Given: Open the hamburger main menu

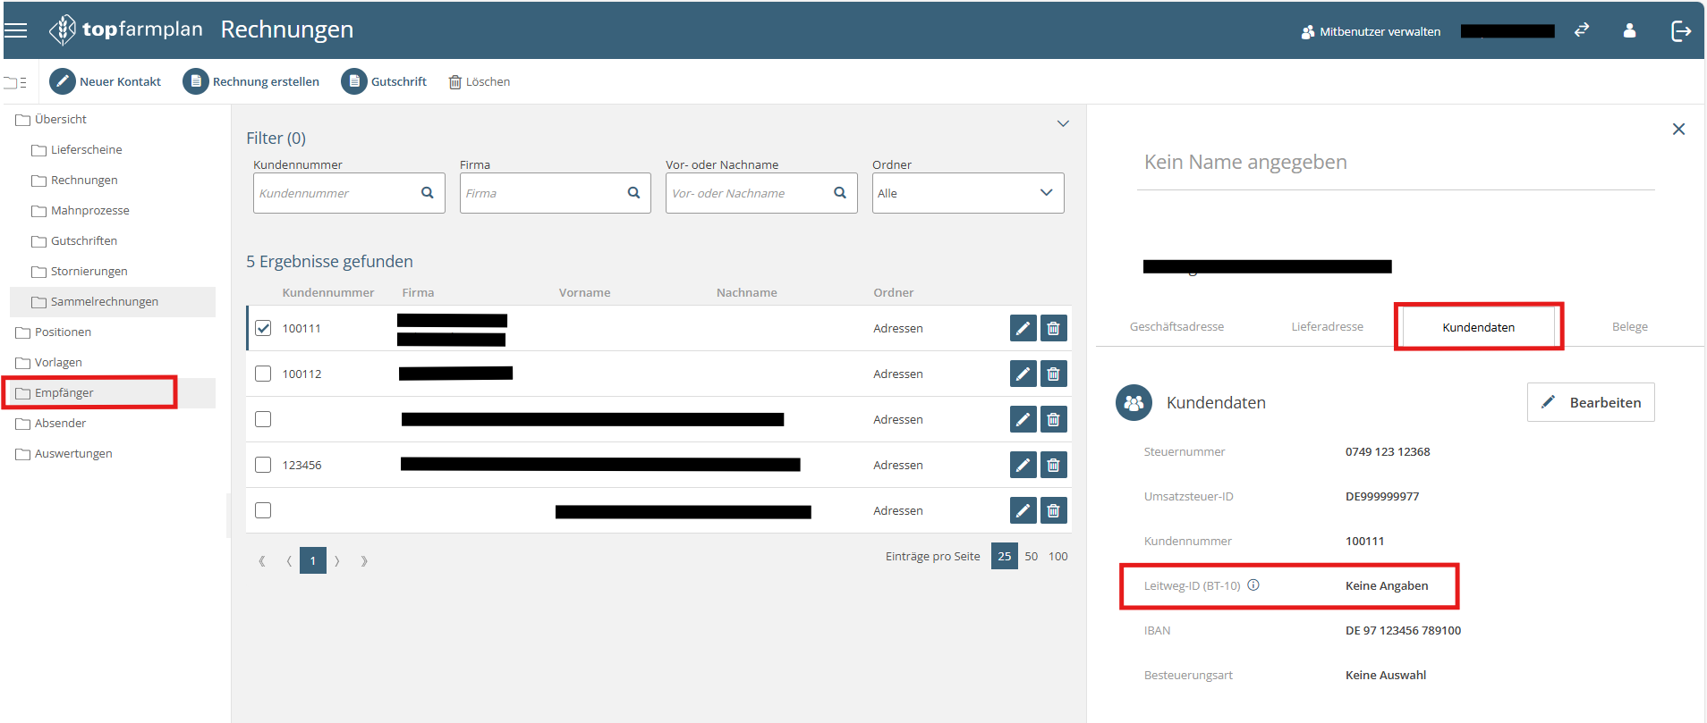Looking at the screenshot, I should 15,30.
